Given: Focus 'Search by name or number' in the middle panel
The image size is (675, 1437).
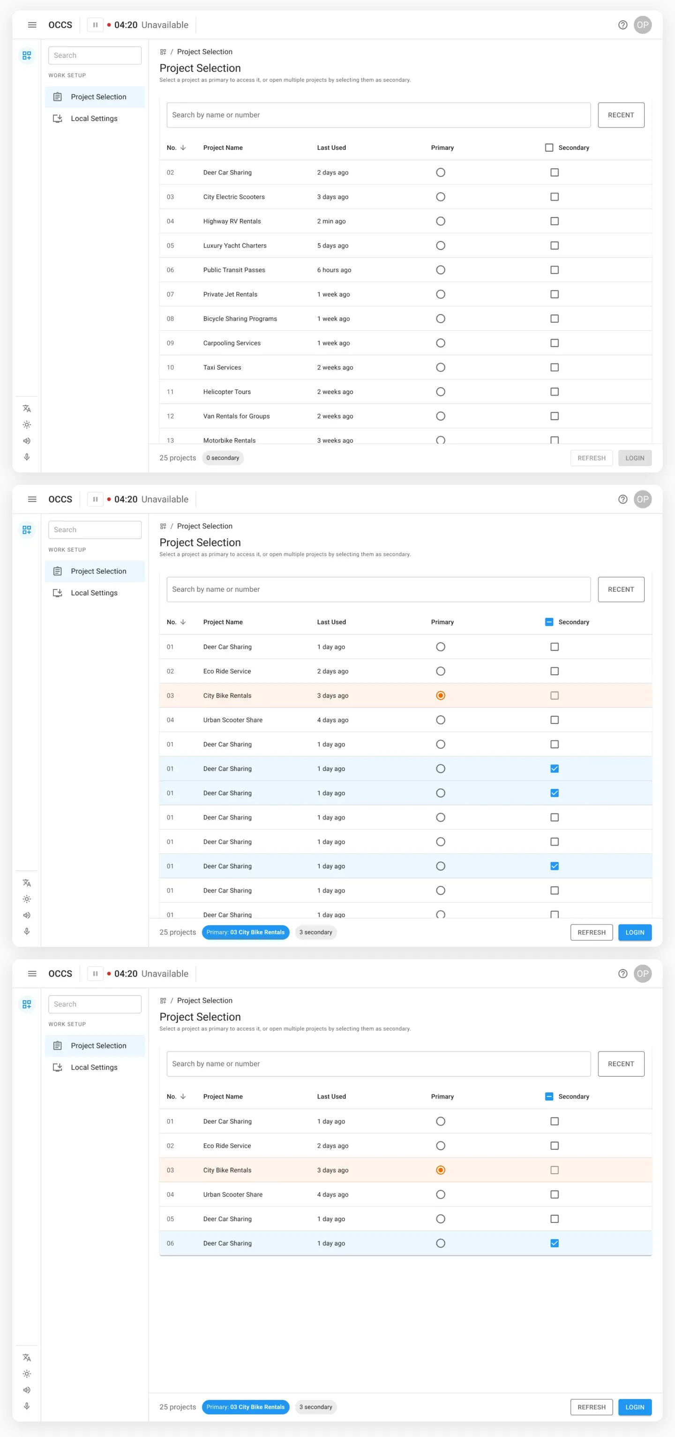Looking at the screenshot, I should click(379, 589).
